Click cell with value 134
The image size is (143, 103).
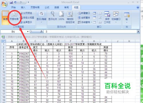click(x=59, y=85)
